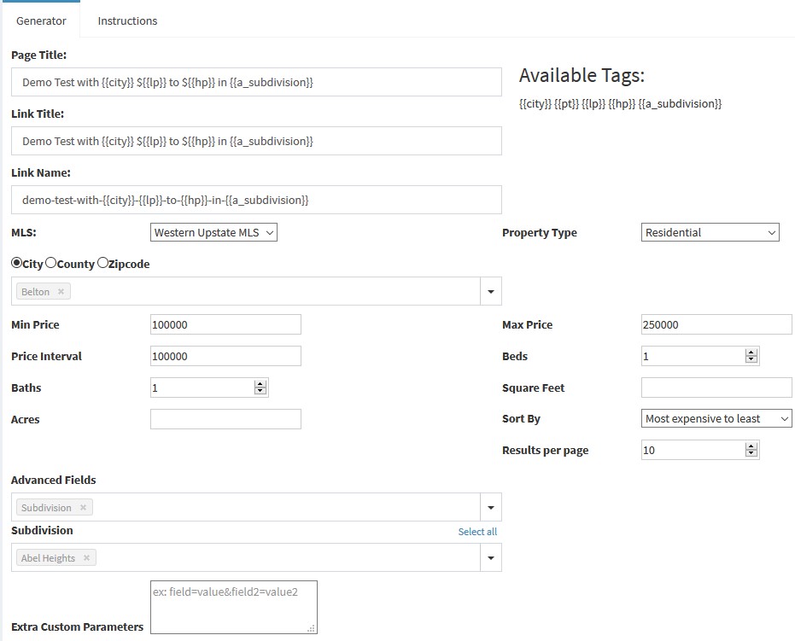
Task: Click the Select all subdivisions link
Action: [477, 532]
